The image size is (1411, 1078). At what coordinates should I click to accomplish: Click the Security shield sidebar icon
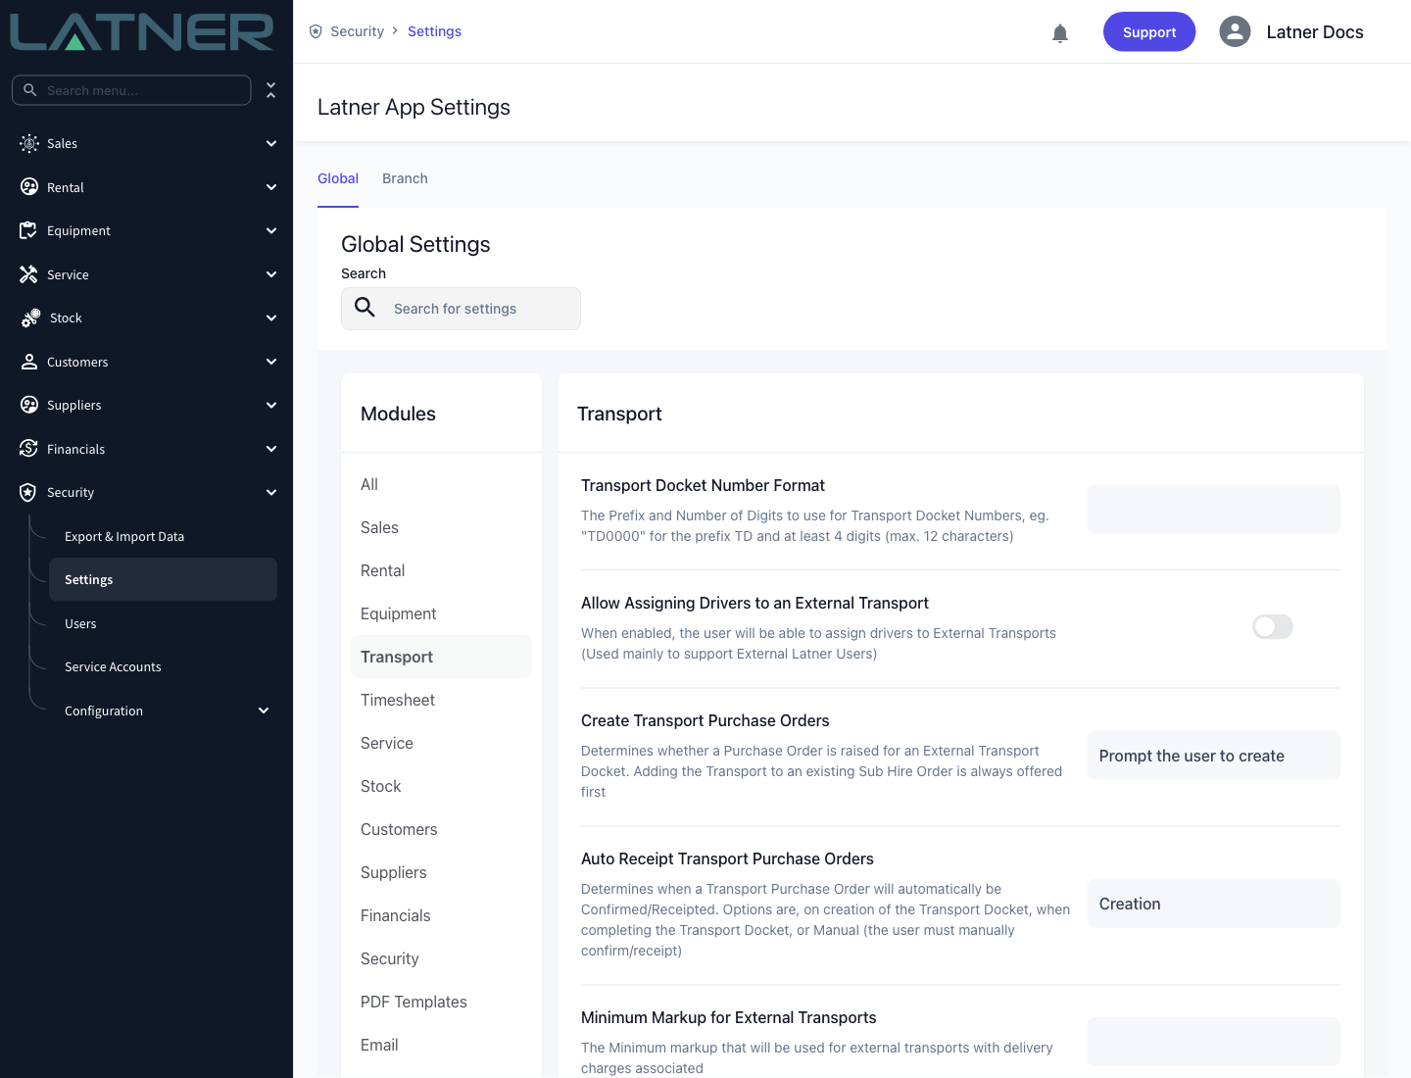tap(28, 492)
